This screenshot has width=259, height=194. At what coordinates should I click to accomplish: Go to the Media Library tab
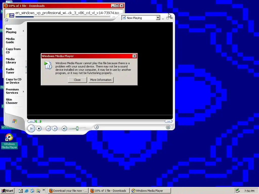click(x=11, y=61)
